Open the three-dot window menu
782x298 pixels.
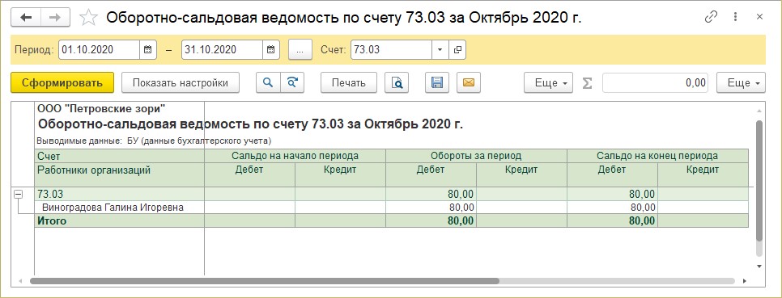point(735,17)
